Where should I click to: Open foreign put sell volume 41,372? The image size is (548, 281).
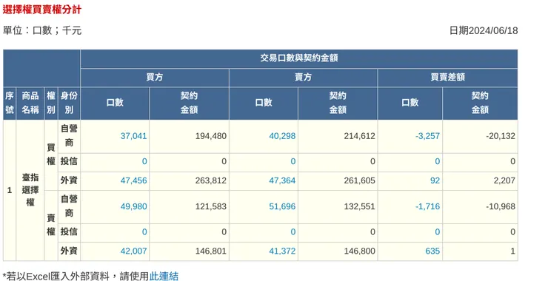[282, 251]
